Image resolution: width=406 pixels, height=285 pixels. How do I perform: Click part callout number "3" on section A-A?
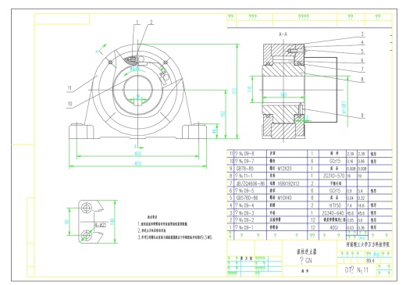362,34
